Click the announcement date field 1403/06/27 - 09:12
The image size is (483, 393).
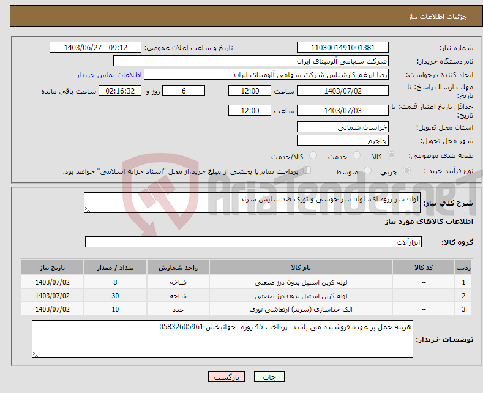[95, 47]
